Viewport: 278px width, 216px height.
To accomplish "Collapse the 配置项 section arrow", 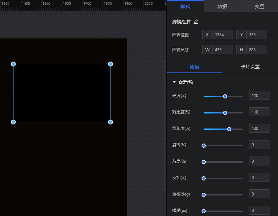I will (x=174, y=82).
